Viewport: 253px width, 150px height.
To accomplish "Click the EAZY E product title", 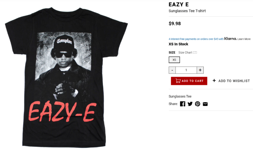I will [178, 5].
